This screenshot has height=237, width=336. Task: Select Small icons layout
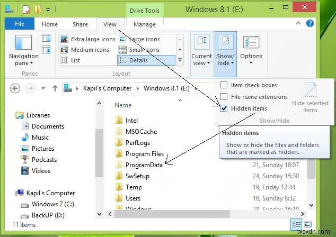(x=144, y=50)
